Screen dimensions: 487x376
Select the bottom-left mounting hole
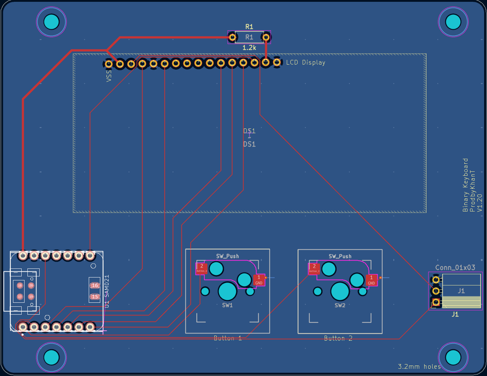pos(51,357)
